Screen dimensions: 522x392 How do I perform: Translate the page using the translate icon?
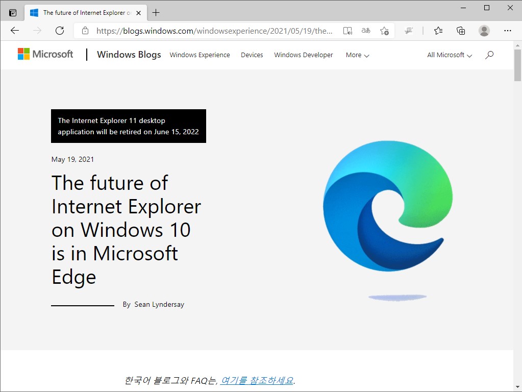coord(365,31)
